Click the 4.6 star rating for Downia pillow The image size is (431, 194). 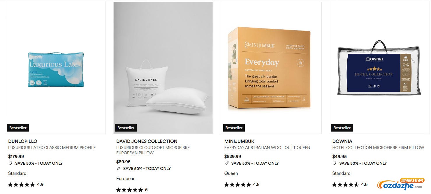tap(350, 184)
